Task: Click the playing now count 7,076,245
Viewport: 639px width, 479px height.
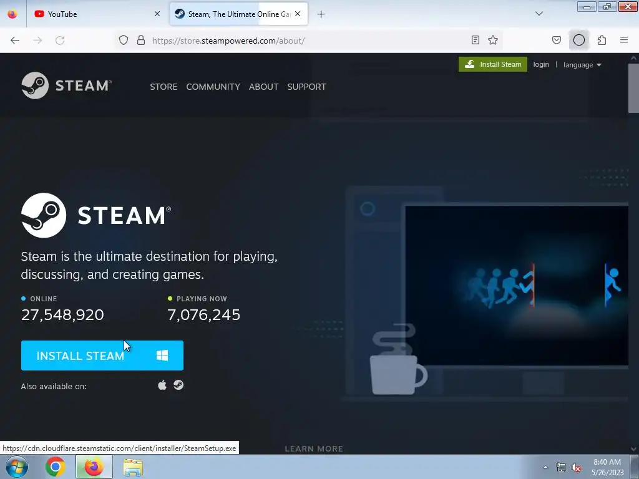Action: (x=204, y=315)
